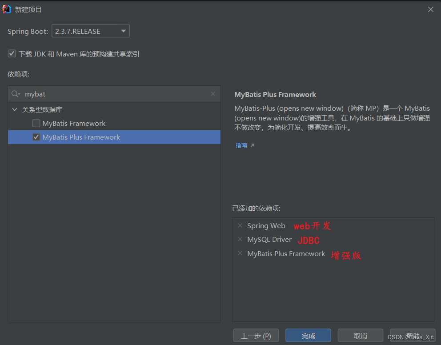Click into the mybat dependency search field
This screenshot has width=441, height=345.
point(115,94)
